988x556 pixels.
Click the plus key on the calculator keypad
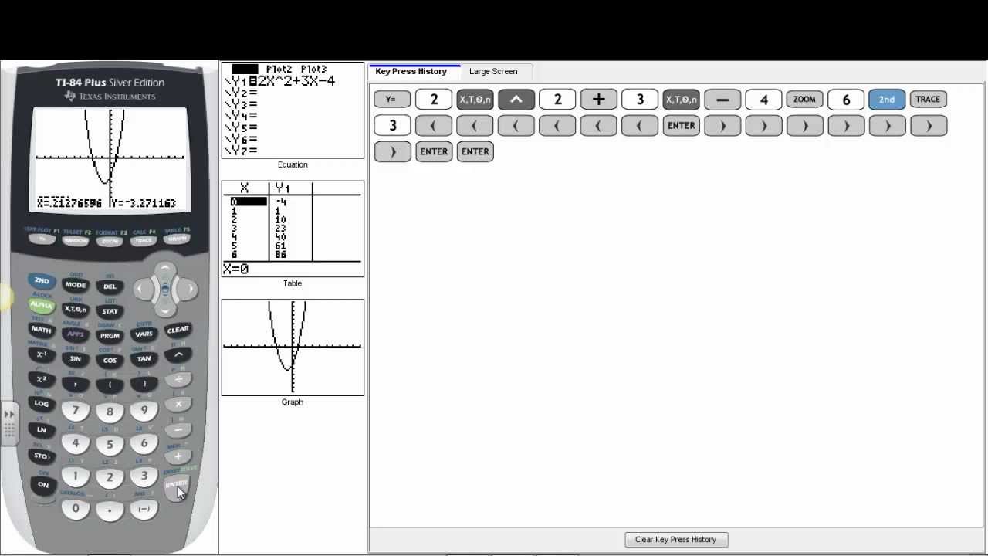pos(178,456)
